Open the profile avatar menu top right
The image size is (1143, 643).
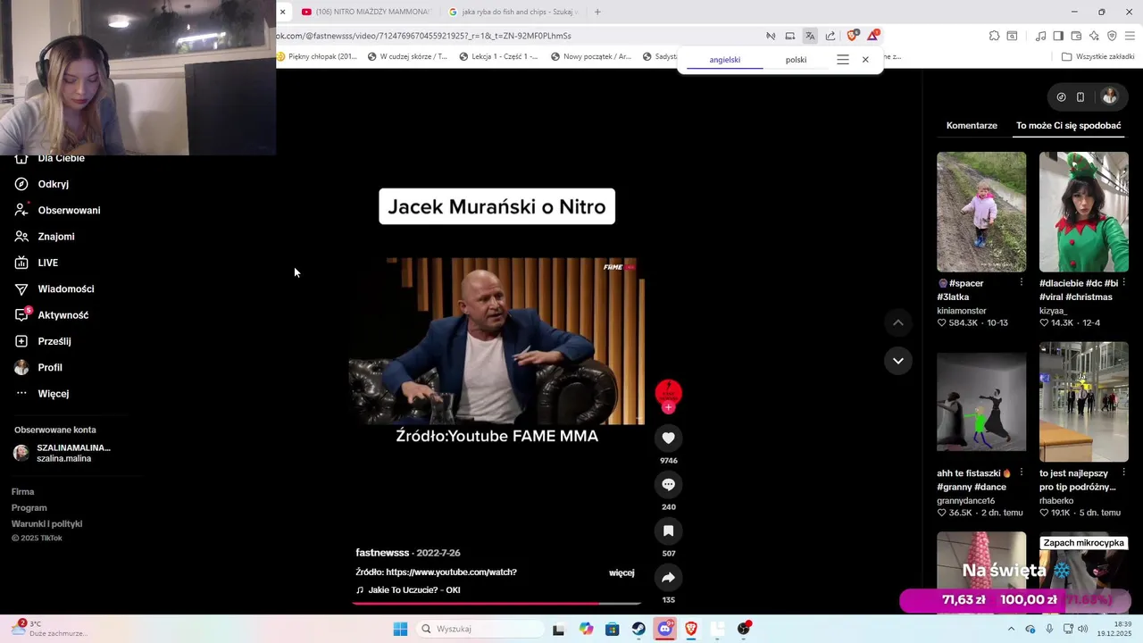click(1109, 96)
